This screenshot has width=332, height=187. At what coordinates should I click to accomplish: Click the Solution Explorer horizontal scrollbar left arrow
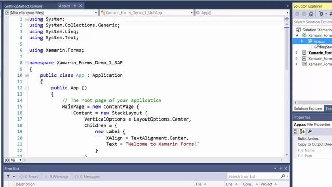pyautogui.click(x=295, y=103)
